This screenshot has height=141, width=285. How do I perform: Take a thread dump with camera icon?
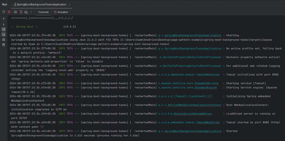(x=16, y=12)
